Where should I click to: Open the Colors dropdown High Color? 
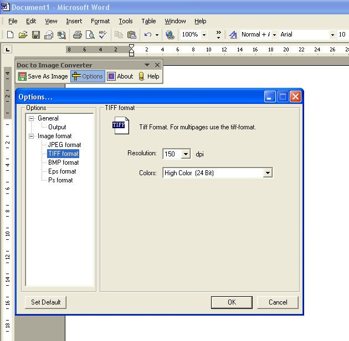pyautogui.click(x=268, y=173)
